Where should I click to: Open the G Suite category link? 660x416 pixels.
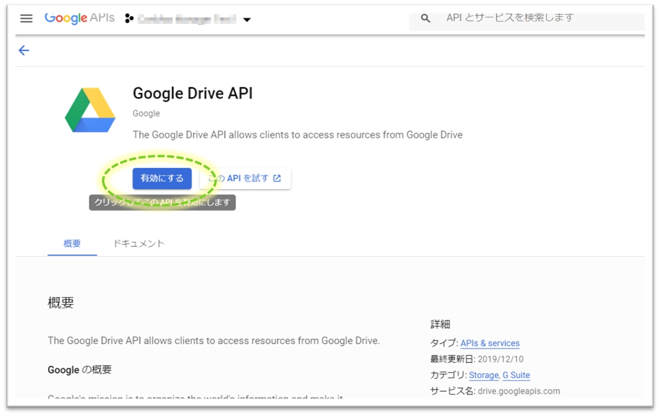tap(516, 376)
